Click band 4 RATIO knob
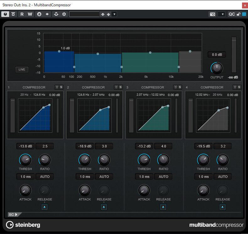The image size is (248, 234). click(x=223, y=160)
